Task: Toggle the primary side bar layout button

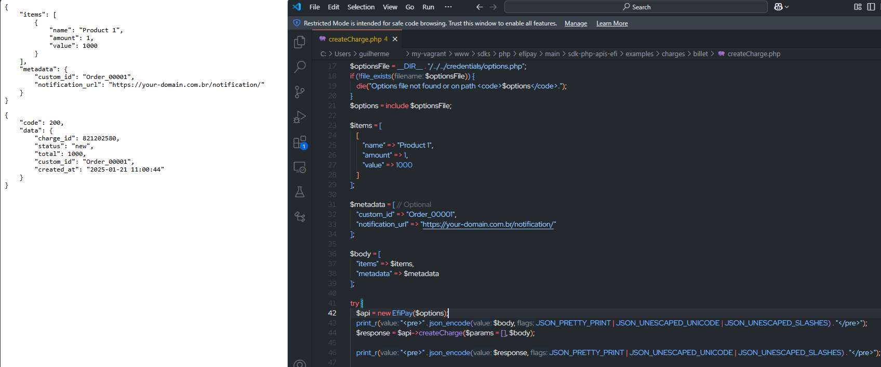Action: click(871, 7)
